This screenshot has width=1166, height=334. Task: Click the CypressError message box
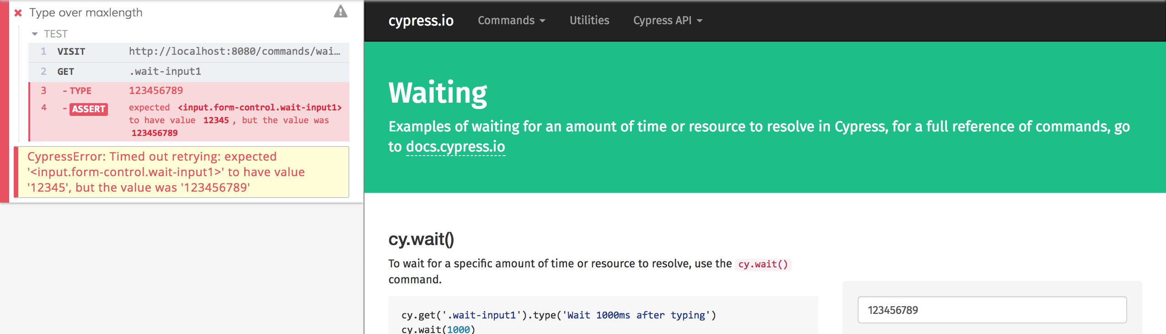click(x=182, y=172)
